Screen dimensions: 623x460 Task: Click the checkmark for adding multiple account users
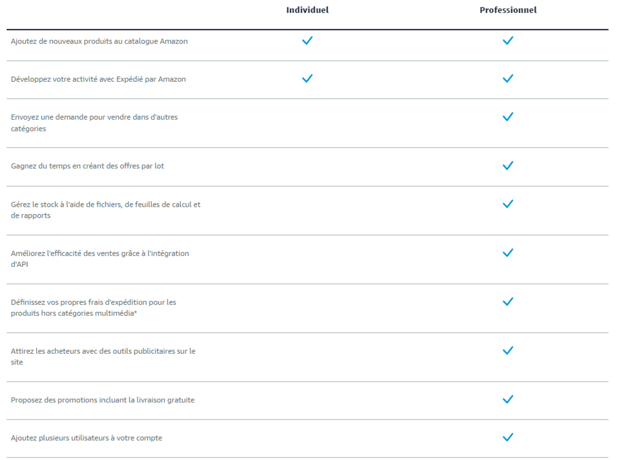pyautogui.click(x=508, y=437)
